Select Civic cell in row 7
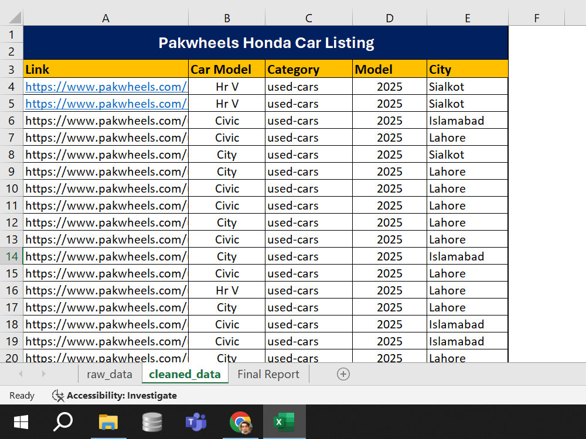 click(227, 138)
